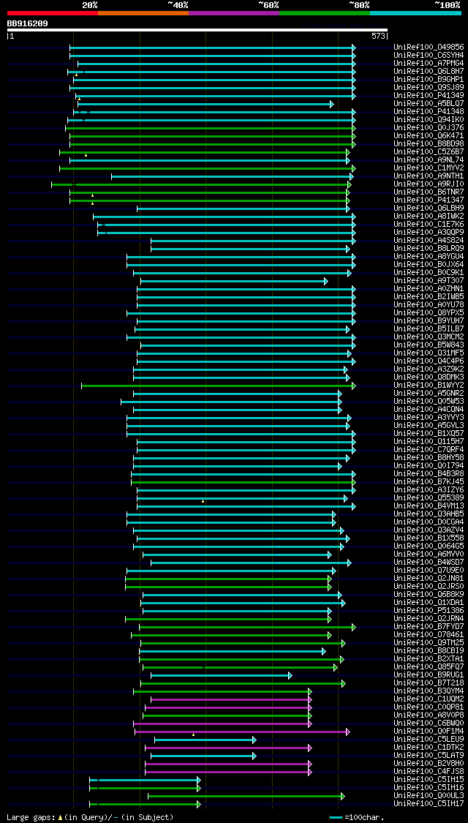Screen dimensions: 468x823
Task: Select the UniRef100_B8BD98 label
Action: click(429, 144)
